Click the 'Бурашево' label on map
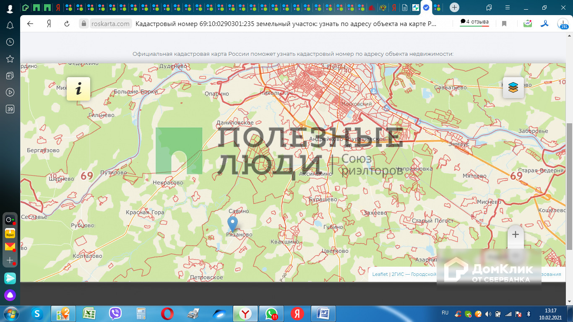 click(323, 200)
